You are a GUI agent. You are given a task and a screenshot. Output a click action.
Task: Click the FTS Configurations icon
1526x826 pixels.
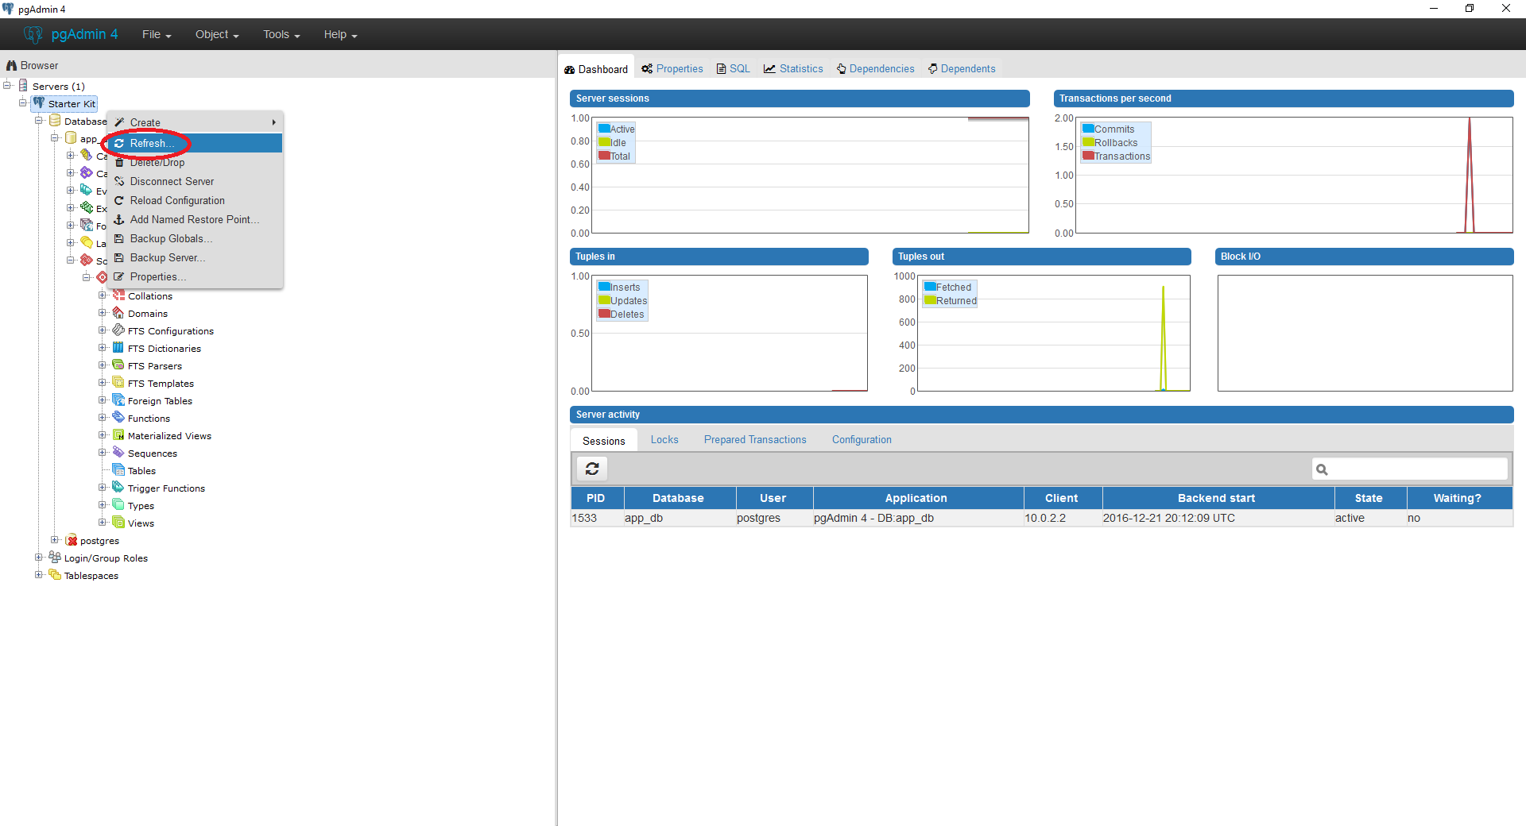pyautogui.click(x=118, y=330)
